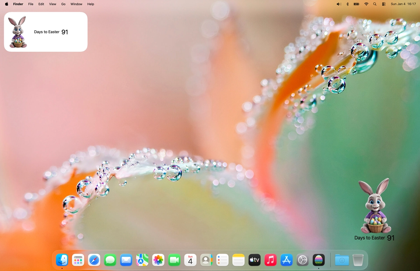Open Reminders app in Dock
The height and width of the screenshot is (271, 420).
(x=222, y=260)
